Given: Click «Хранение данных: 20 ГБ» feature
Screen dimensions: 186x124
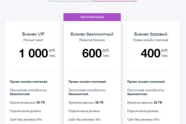Looking at the screenshot, I should [145, 102].
